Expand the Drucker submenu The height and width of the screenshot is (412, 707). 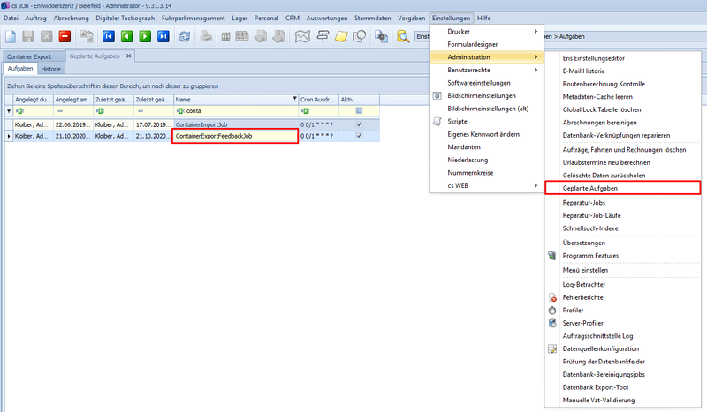point(487,32)
